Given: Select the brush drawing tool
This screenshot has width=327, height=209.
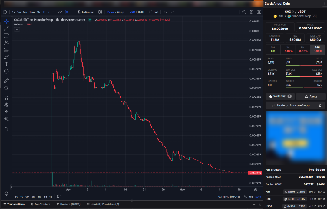Looking at the screenshot, I should [x=6, y=57].
